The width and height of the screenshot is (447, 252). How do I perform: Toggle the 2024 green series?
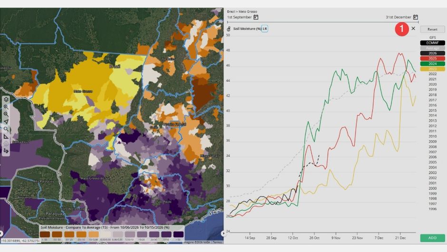click(x=432, y=64)
